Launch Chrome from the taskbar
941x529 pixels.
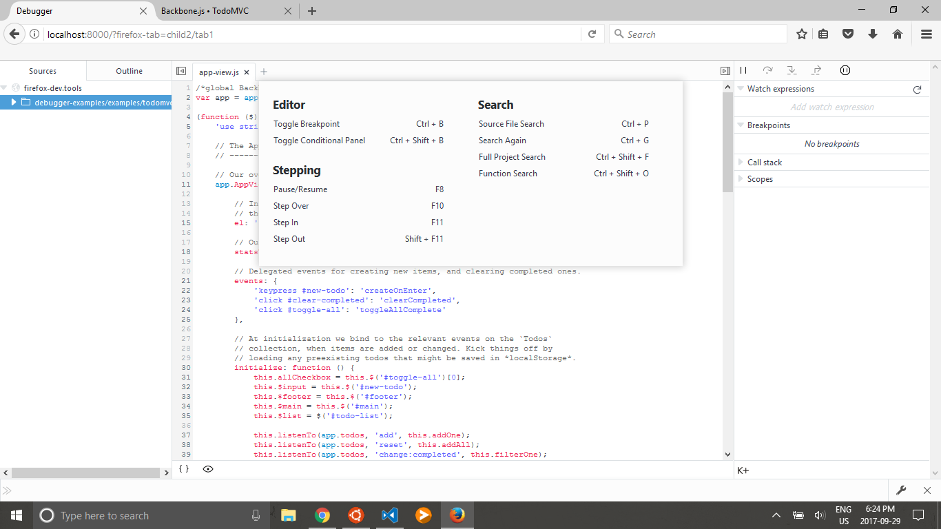(x=322, y=515)
